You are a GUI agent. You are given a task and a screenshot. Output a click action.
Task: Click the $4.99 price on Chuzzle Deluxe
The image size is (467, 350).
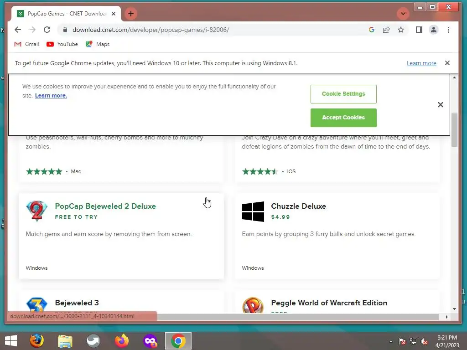tap(280, 217)
